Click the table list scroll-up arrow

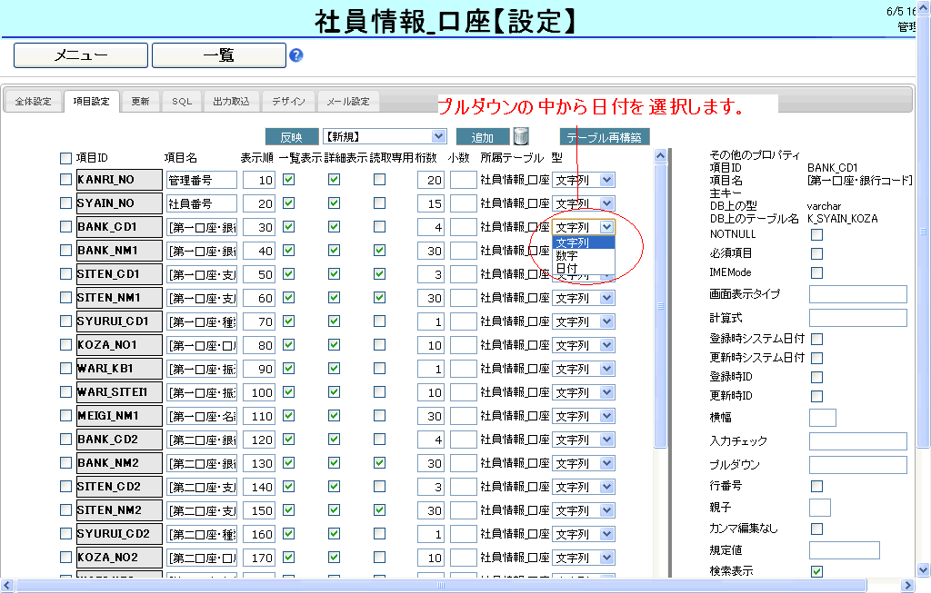[660, 156]
